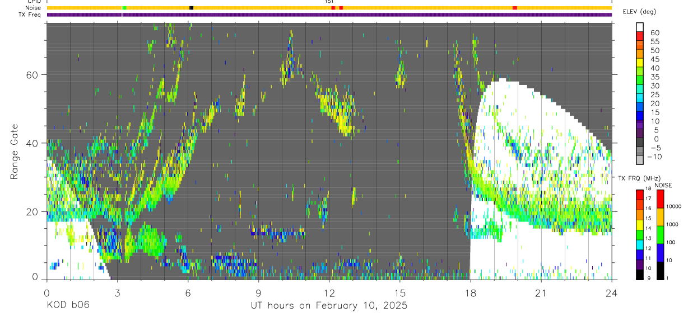Click the purple TX Freq bar above plot
688x317 pixels.
(329, 15)
